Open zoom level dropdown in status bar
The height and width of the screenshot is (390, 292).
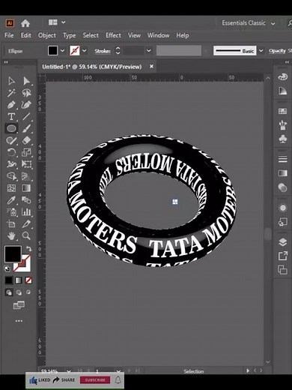(69, 371)
